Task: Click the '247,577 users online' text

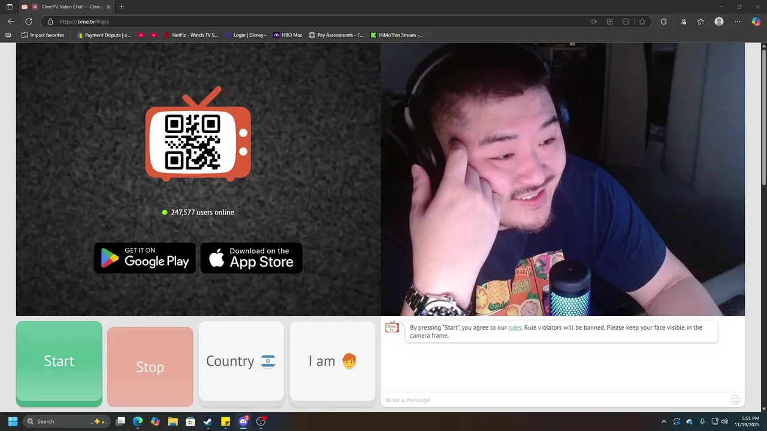Action: 203,213
